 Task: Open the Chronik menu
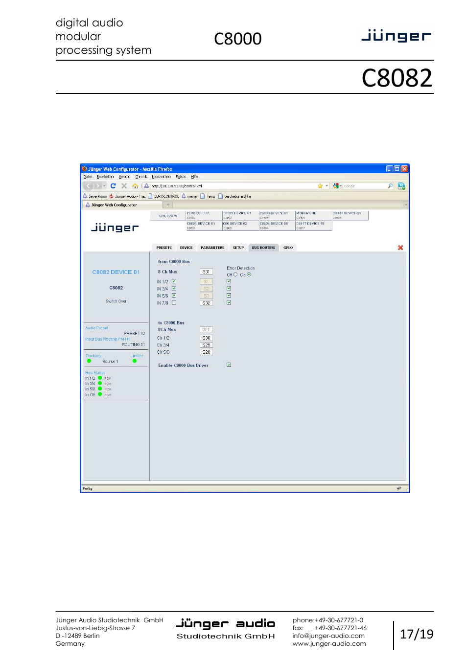pos(141,177)
